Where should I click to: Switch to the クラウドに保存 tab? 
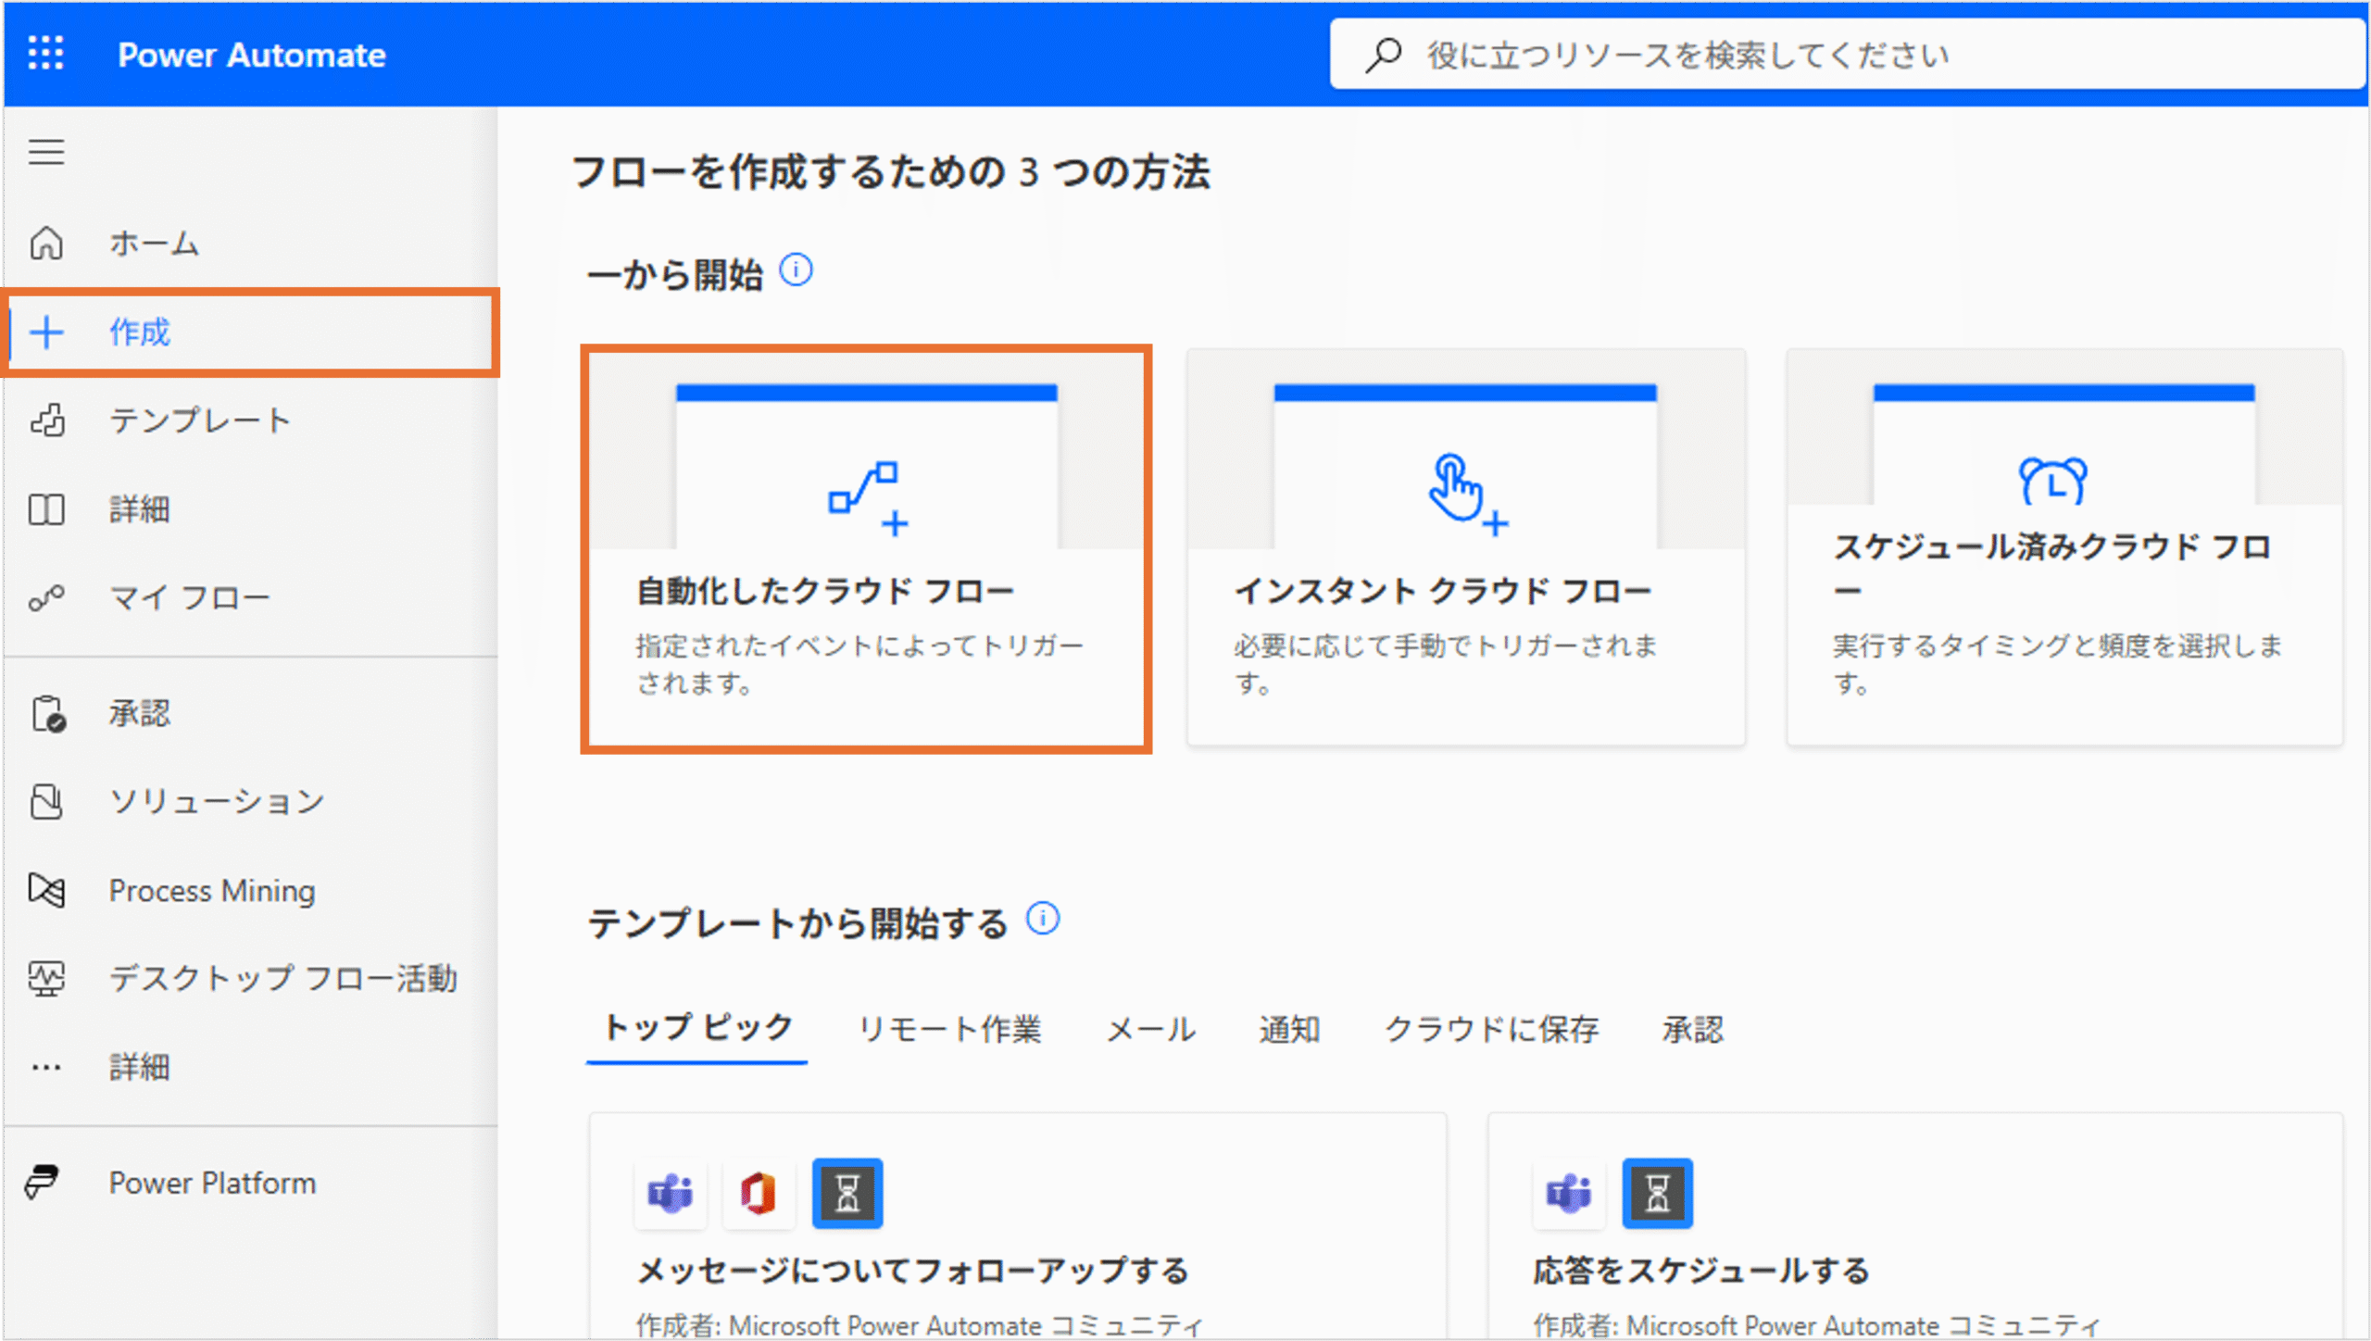point(1491,1029)
